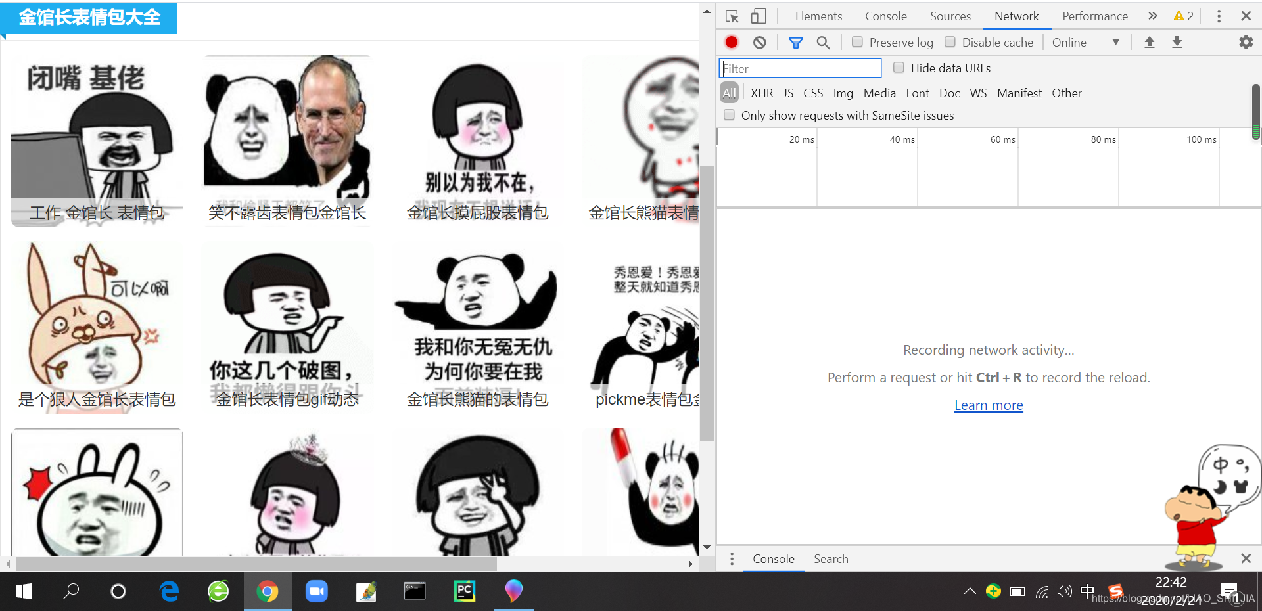Switch to the Console tab
The height and width of the screenshot is (611, 1262).
click(x=885, y=16)
